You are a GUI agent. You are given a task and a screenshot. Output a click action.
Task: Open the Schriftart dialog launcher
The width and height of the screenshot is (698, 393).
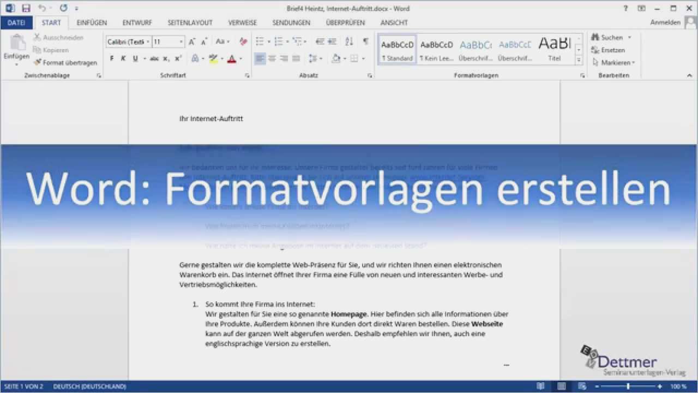(247, 76)
